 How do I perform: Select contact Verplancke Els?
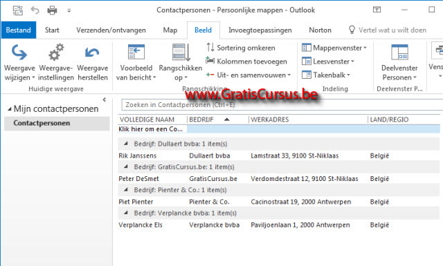pos(141,225)
